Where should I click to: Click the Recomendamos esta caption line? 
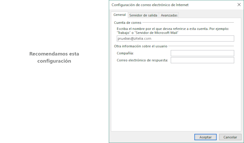pos(54,54)
